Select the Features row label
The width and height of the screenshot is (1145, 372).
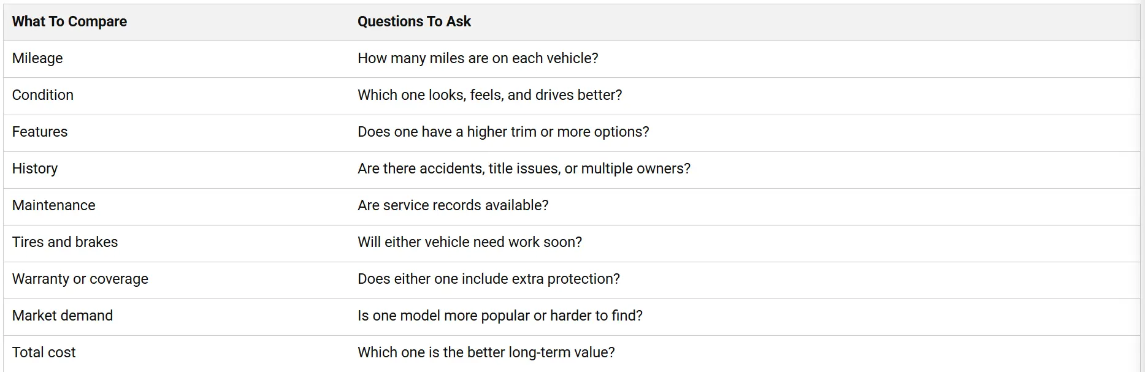point(40,132)
